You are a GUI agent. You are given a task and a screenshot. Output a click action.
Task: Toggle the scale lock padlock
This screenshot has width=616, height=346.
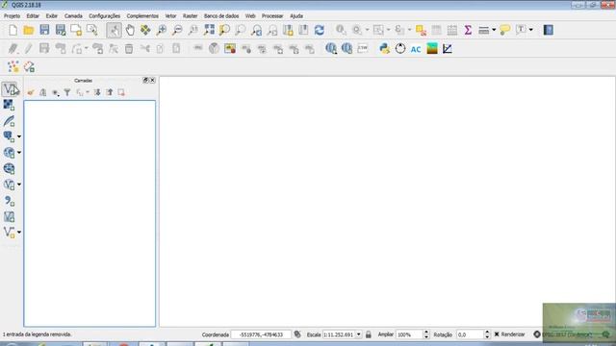pyautogui.click(x=368, y=334)
